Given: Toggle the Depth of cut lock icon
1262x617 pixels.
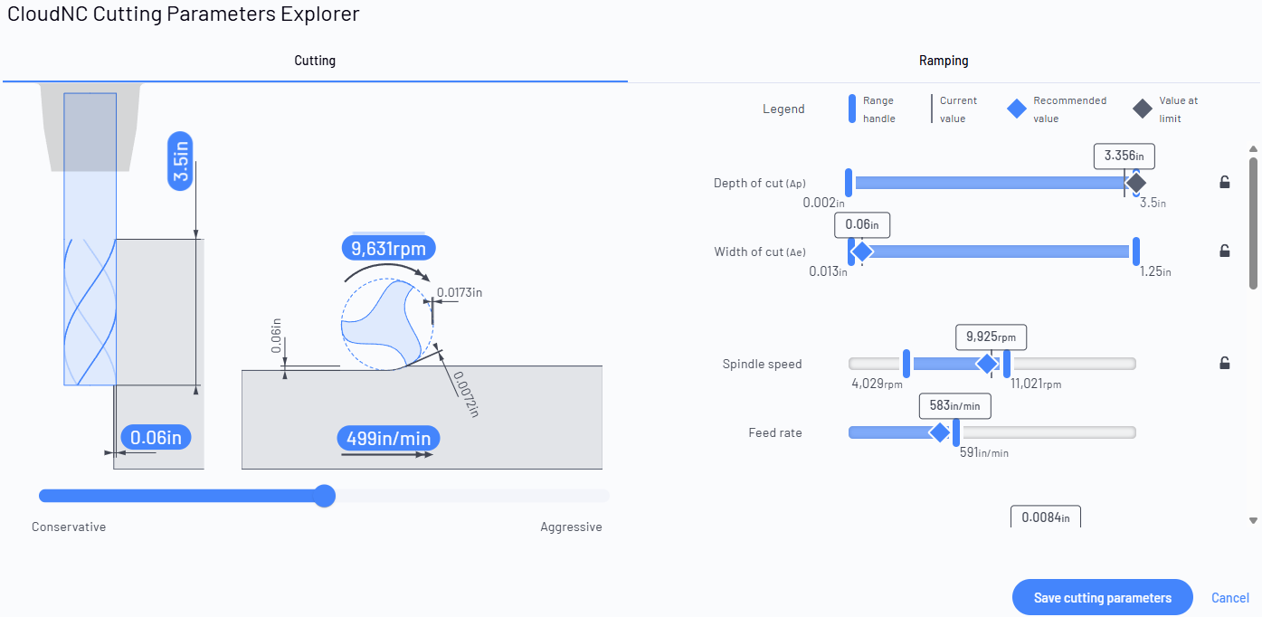Looking at the screenshot, I should pos(1225,182).
